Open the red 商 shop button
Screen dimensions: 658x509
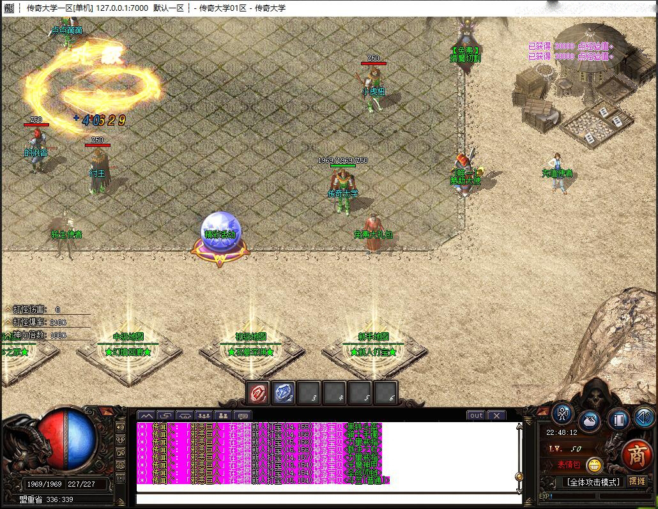(636, 455)
